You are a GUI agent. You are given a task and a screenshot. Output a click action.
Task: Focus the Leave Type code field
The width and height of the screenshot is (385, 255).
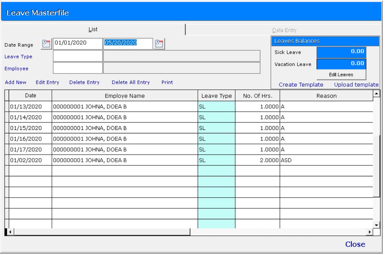78,56
